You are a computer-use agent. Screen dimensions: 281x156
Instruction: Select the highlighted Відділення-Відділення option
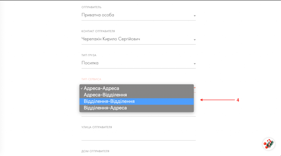pos(109,102)
